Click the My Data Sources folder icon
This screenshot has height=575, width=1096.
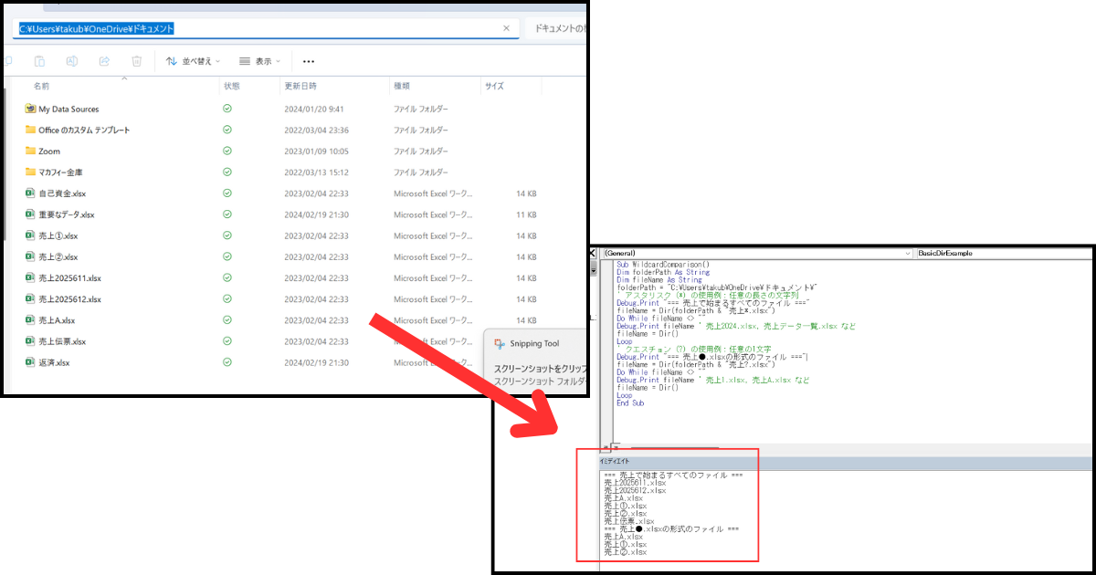(x=30, y=109)
